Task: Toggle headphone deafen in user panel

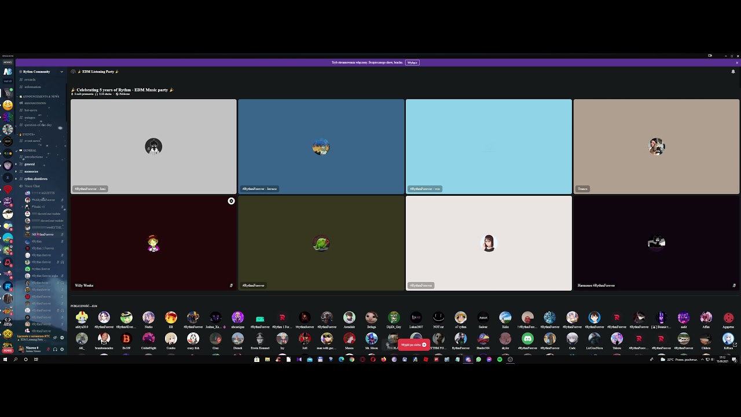Action: (x=55, y=349)
